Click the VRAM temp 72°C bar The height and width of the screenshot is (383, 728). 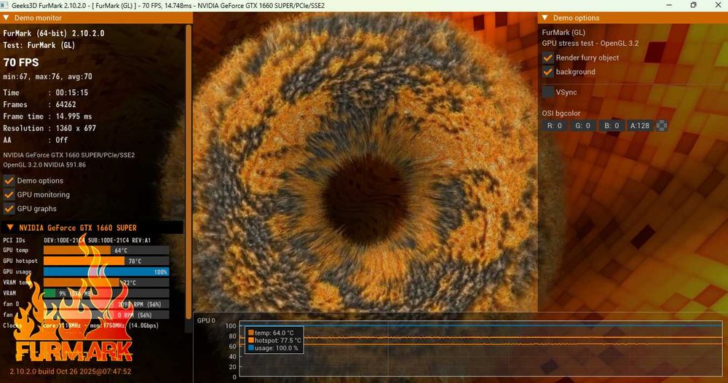pos(106,283)
